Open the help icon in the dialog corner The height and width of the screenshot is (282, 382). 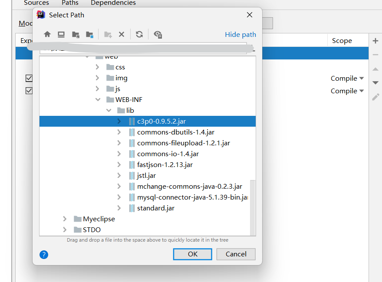[43, 255]
